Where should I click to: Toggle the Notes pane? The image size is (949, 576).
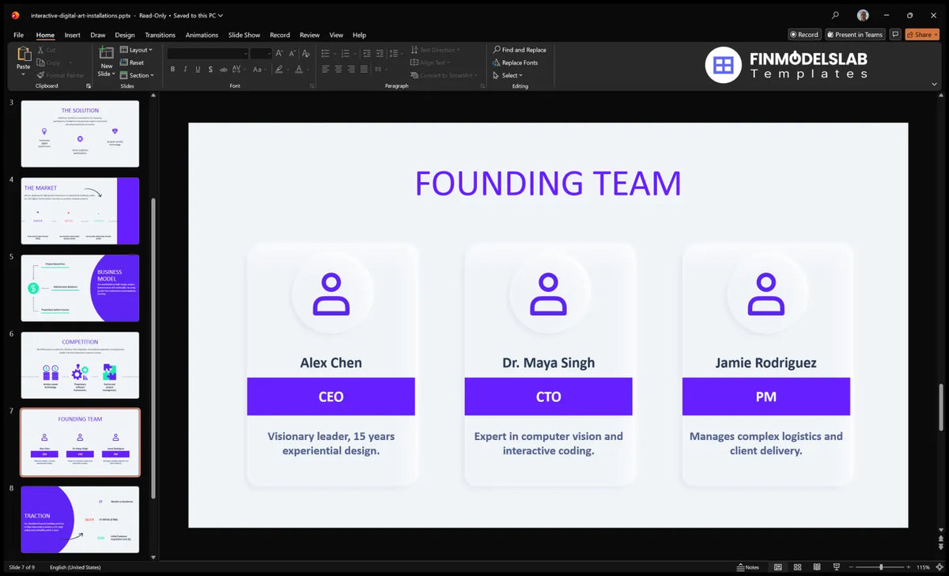747,567
